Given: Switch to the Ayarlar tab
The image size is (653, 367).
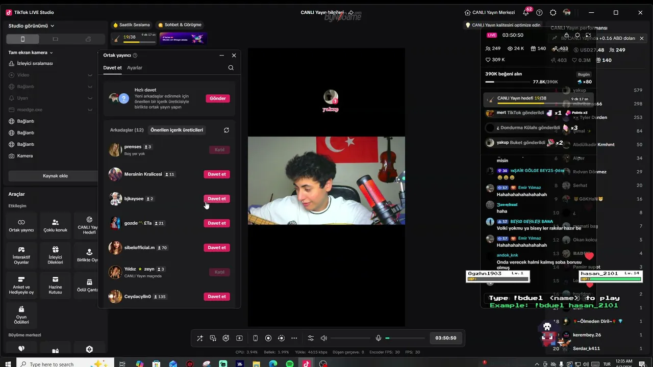Looking at the screenshot, I should [x=135, y=68].
